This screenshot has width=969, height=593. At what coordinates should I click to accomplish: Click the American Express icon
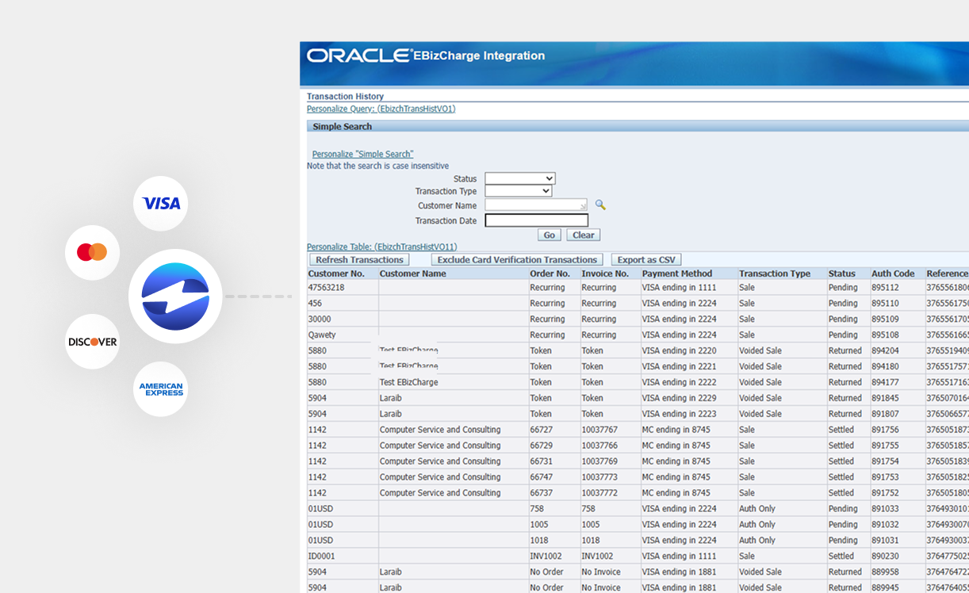tap(161, 389)
